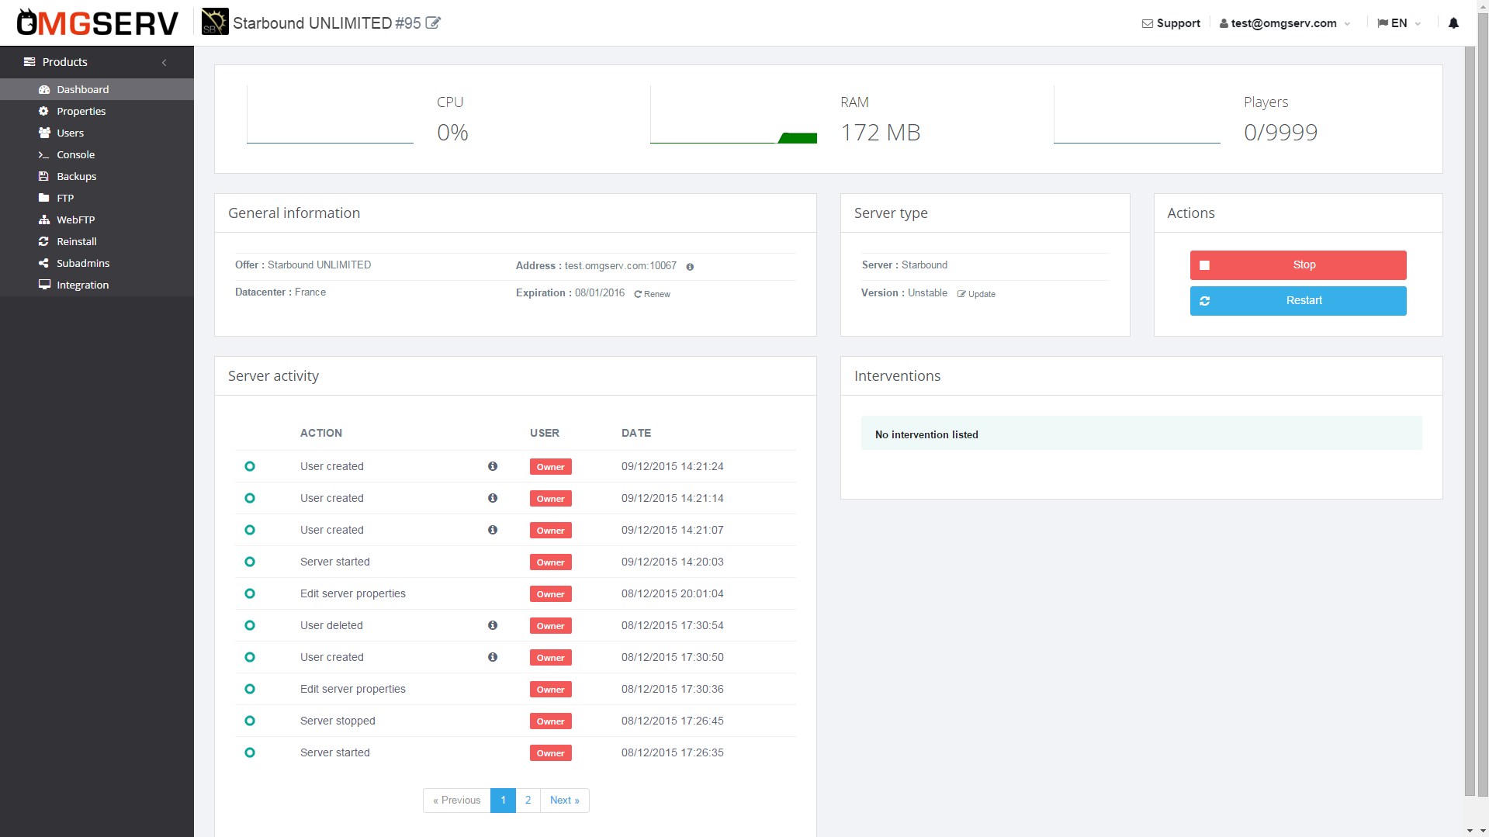Info icon for User created 17:30:50
1489x837 pixels.
(493, 657)
